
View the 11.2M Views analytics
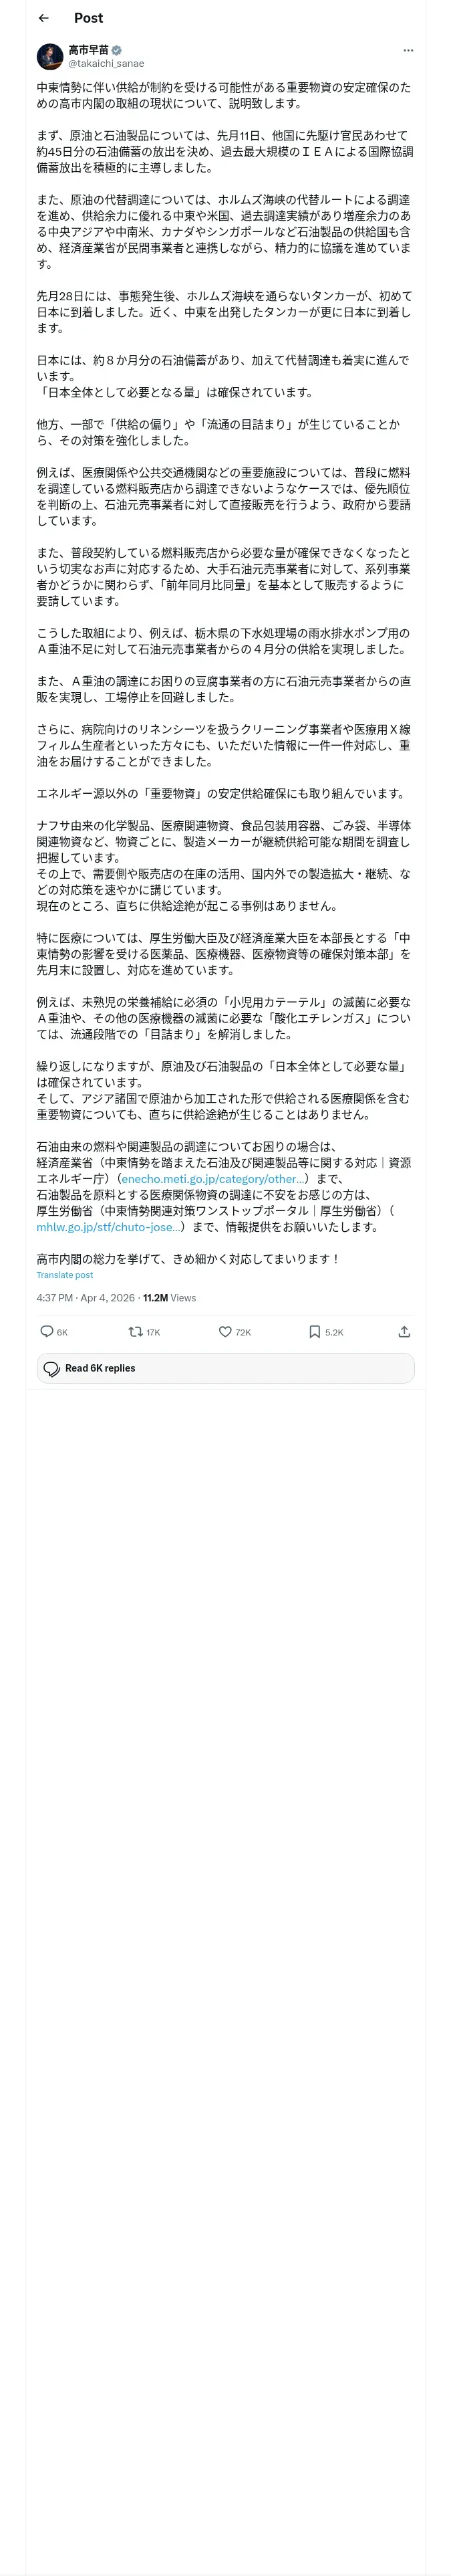169,1298
